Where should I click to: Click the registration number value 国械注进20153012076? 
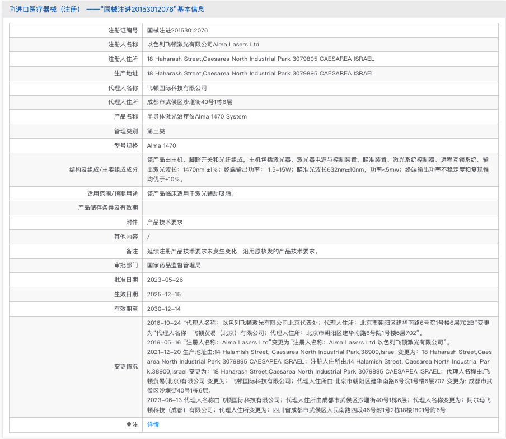tap(177, 30)
